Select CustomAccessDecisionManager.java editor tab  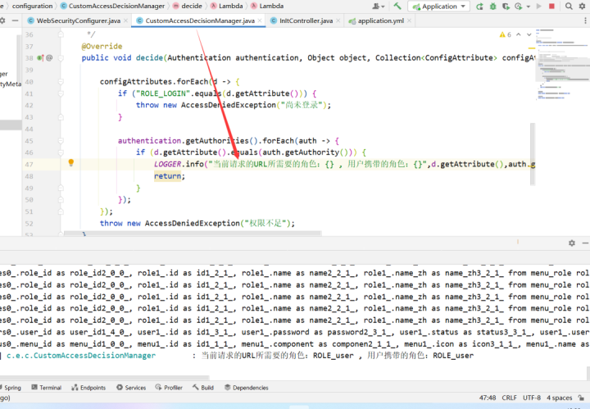[200, 20]
